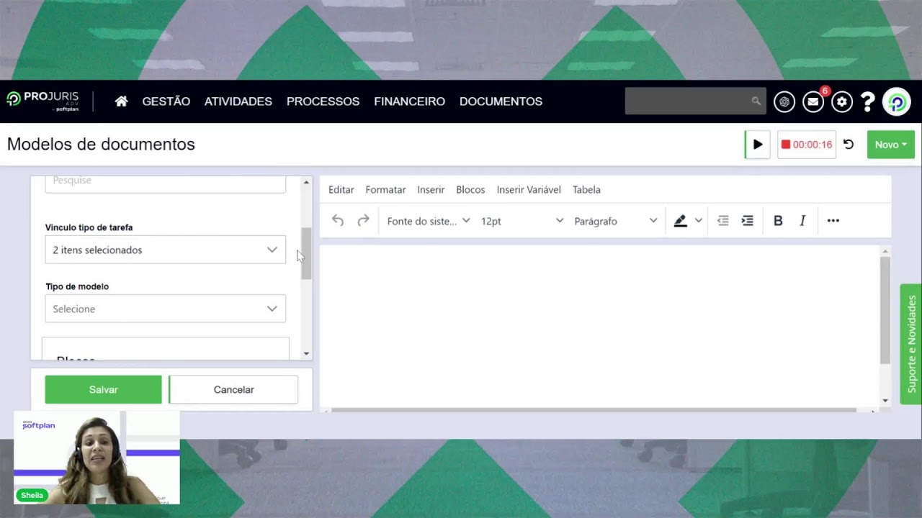This screenshot has width=922, height=518.
Task: Open the messages envelope icon
Action: click(x=813, y=101)
